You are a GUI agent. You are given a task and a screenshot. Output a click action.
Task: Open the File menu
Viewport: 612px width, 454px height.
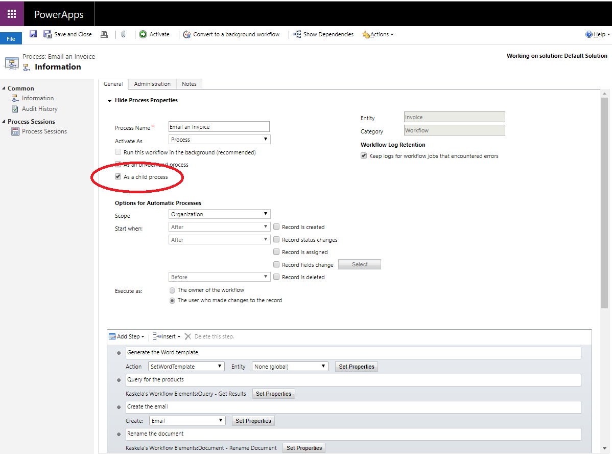tap(11, 39)
